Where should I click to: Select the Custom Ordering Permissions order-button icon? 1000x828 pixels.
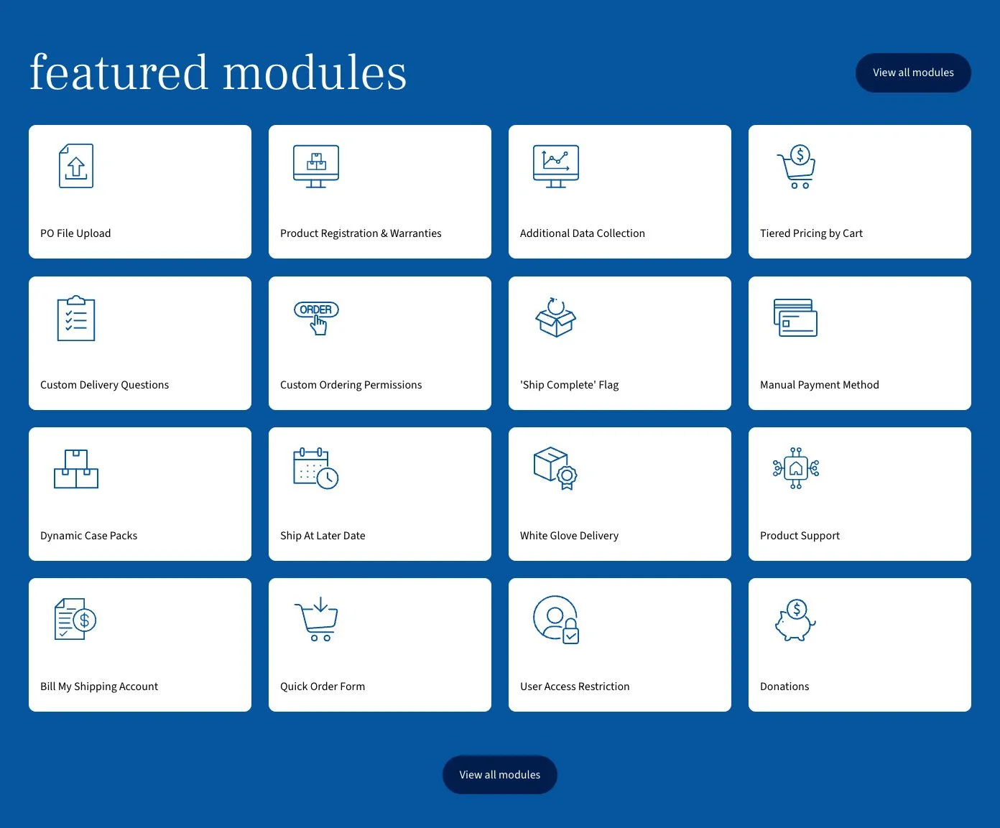pos(315,318)
